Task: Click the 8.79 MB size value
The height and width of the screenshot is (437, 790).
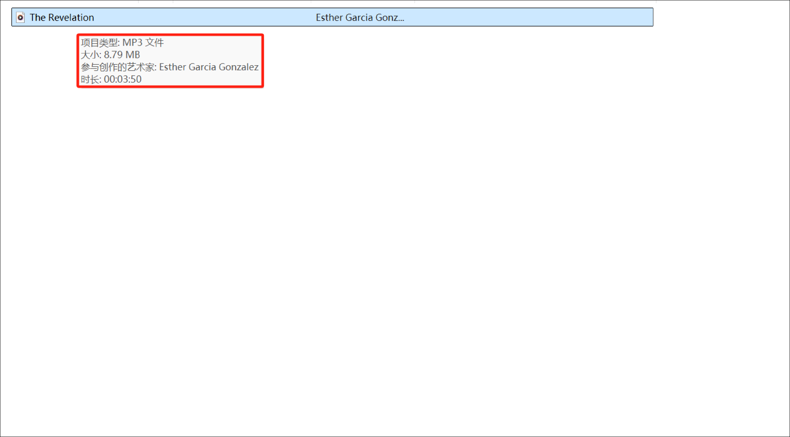Action: point(122,55)
